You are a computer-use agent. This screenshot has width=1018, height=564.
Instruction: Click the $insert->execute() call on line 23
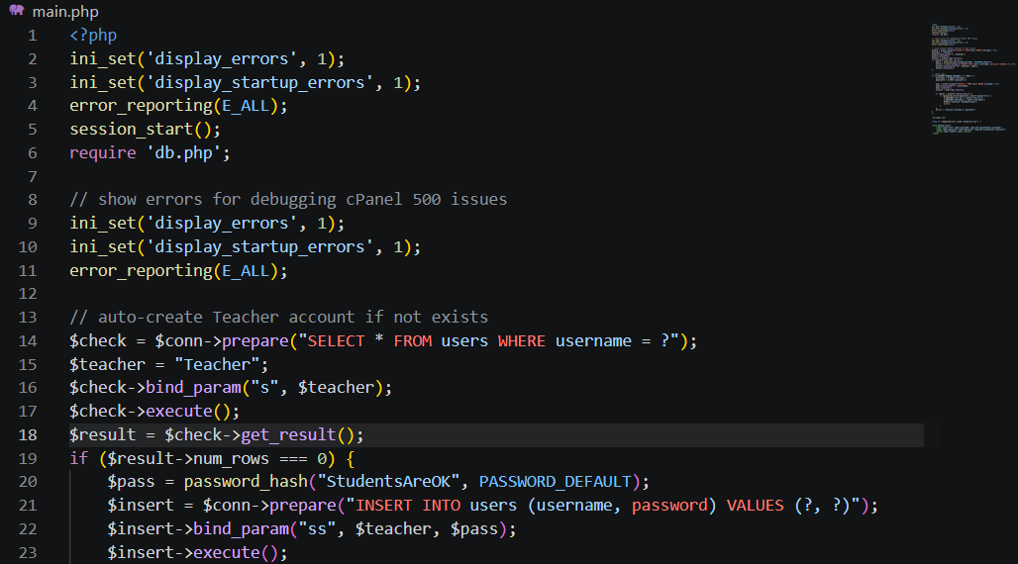point(197,552)
